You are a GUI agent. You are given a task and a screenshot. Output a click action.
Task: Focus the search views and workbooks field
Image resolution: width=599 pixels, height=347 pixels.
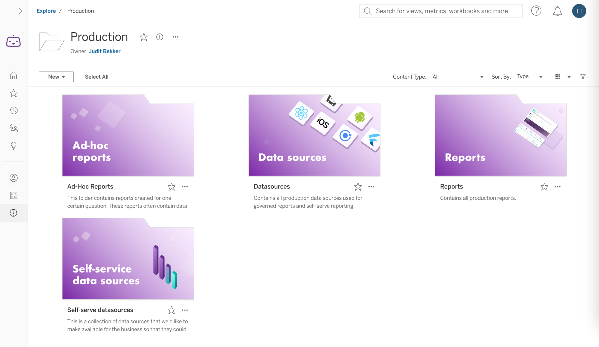(441, 11)
